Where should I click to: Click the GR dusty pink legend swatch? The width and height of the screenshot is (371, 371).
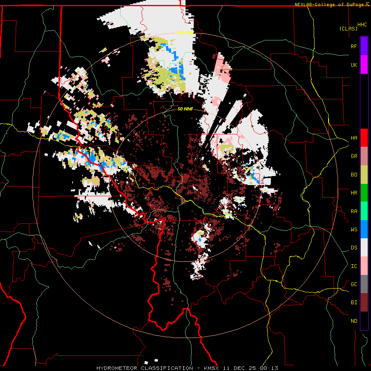(x=364, y=156)
